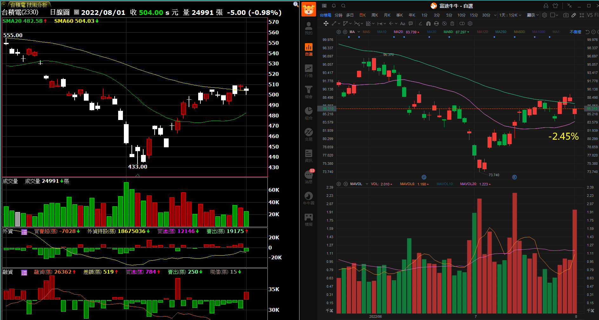This screenshot has width=599, height=320.
Task: Click the shrink chart view icon
Action: click(582, 15)
